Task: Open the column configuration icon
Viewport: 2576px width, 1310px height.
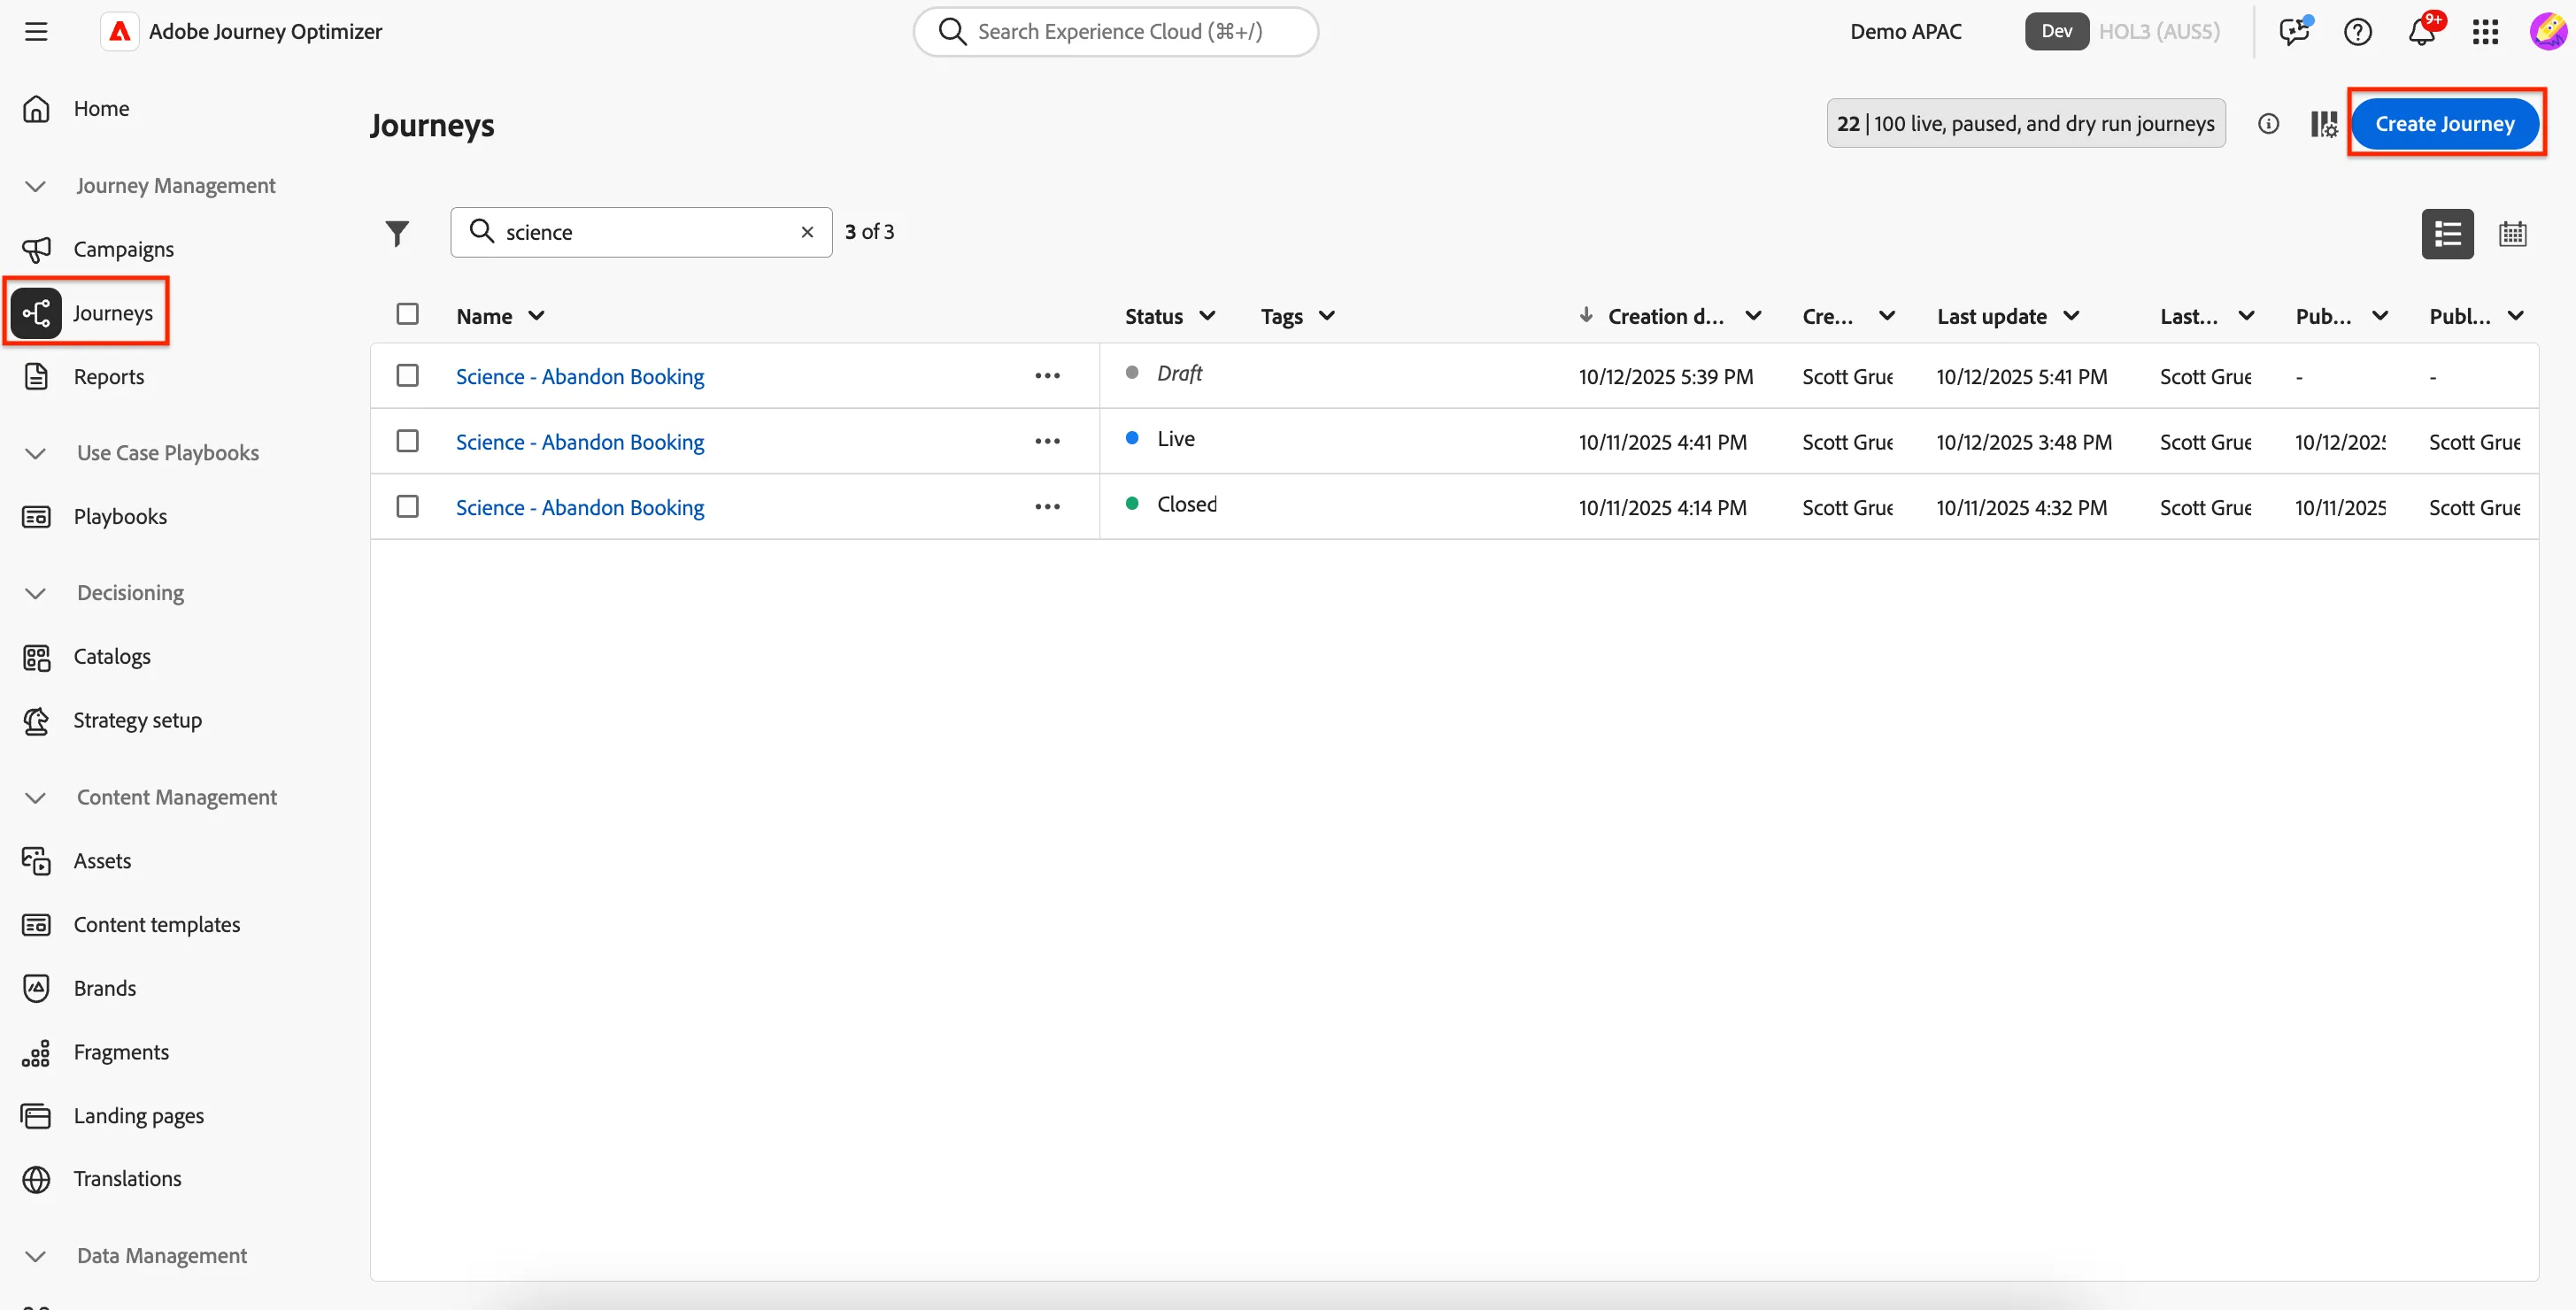Action: [x=2323, y=124]
